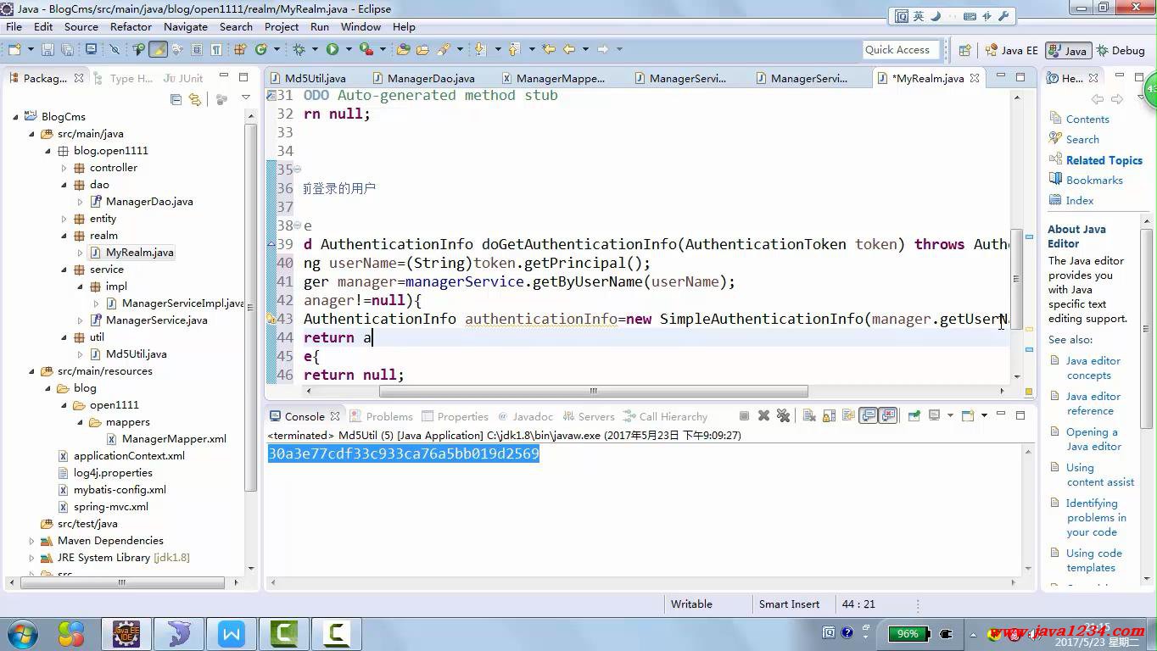Toggle Show Console When Standard Error Changes
The image size is (1157, 651).
889,416
